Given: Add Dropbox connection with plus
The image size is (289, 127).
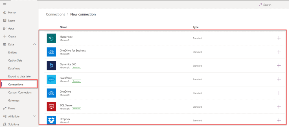Looking at the screenshot, I should [x=279, y=120].
